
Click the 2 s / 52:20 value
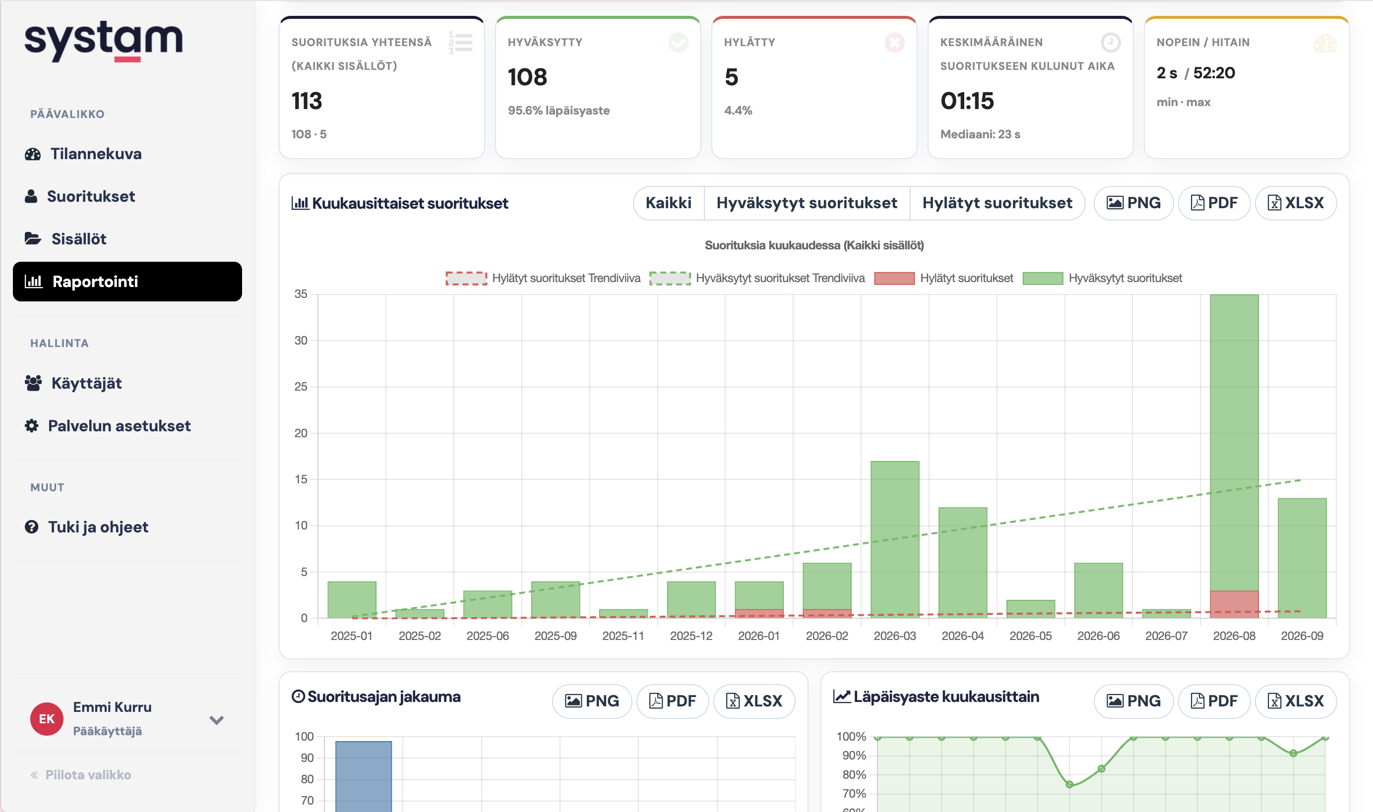tap(1195, 73)
